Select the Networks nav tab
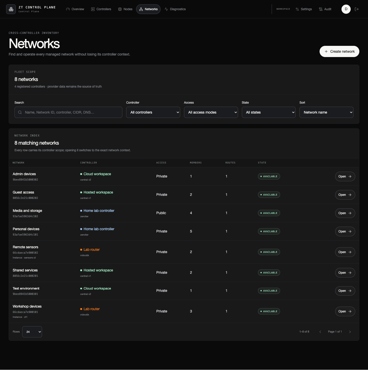Viewport: 368px width, 370px height. (x=148, y=9)
